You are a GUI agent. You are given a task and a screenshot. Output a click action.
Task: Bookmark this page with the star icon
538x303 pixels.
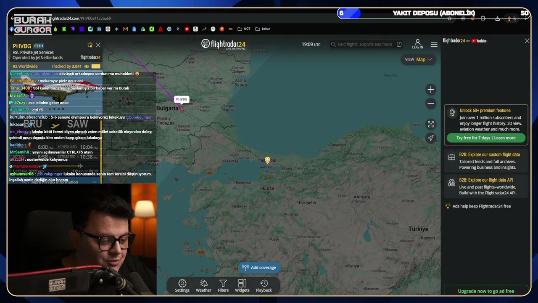(x=449, y=19)
